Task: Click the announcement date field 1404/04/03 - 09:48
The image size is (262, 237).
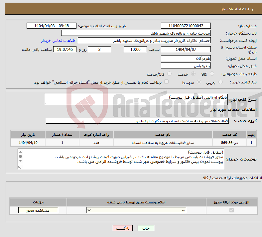Action: 52,26
